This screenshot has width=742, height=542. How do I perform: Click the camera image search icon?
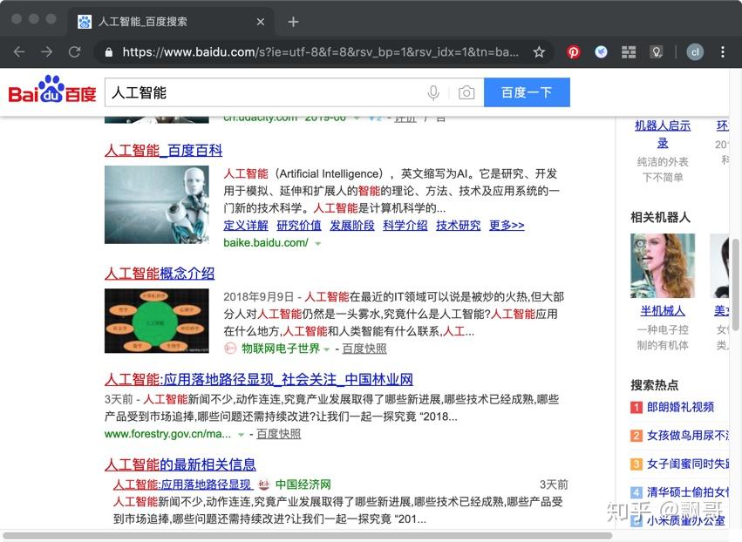tap(466, 92)
